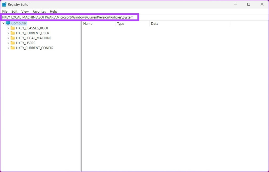Image resolution: width=269 pixels, height=172 pixels.
Task: Click the Computer monitor icon in the tree
Action: pos(8,23)
